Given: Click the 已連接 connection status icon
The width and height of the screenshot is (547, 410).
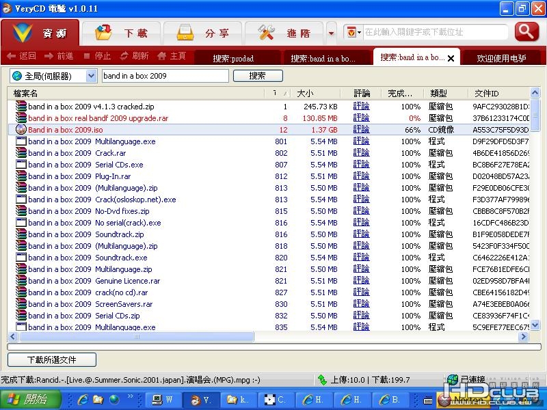Looking at the screenshot, I should point(452,379).
